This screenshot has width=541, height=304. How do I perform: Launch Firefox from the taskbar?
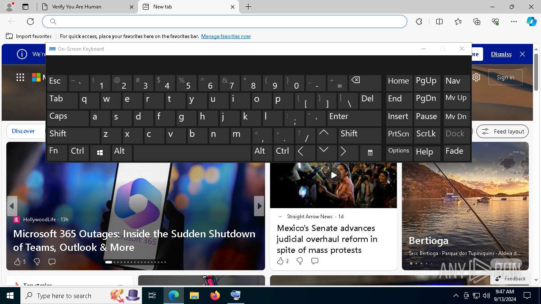tap(215, 296)
